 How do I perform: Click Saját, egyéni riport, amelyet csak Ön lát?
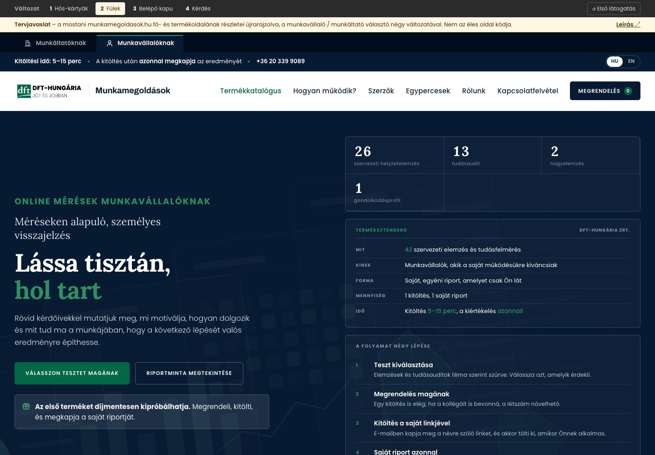[x=463, y=280]
